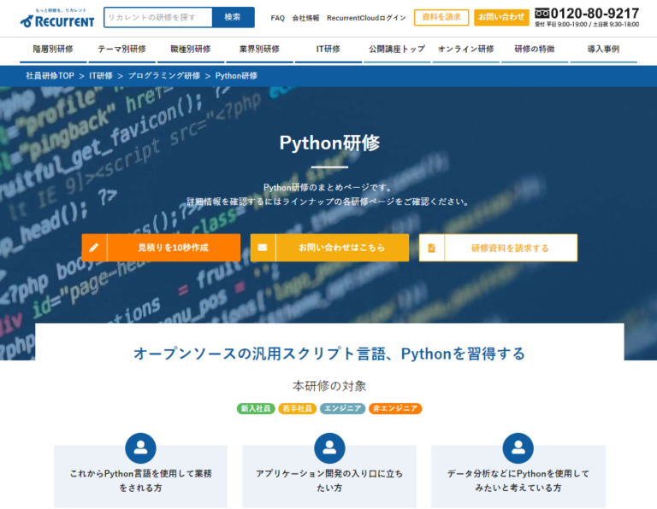This screenshot has width=657, height=509.
Task: Click the free-dial phone number icon
Action: [x=542, y=13]
